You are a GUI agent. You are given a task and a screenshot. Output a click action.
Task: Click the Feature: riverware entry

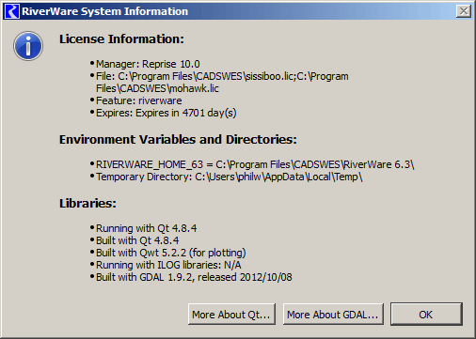tap(138, 100)
